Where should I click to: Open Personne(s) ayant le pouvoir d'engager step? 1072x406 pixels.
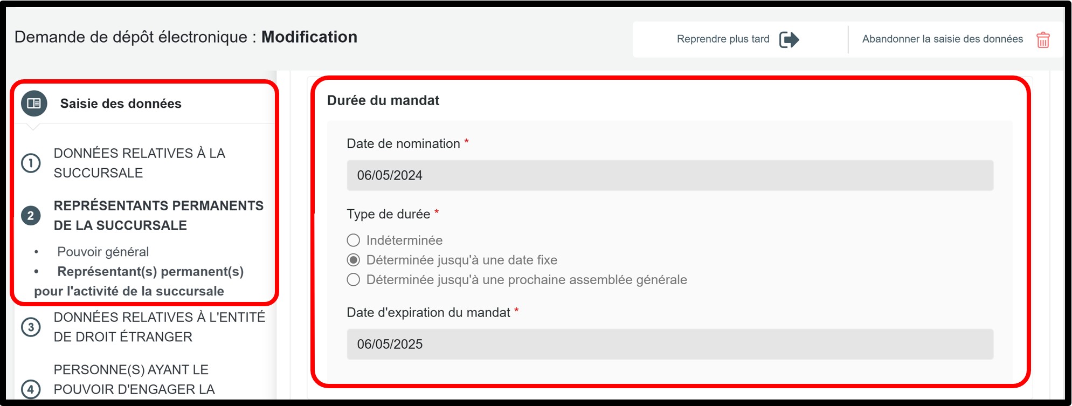134,380
